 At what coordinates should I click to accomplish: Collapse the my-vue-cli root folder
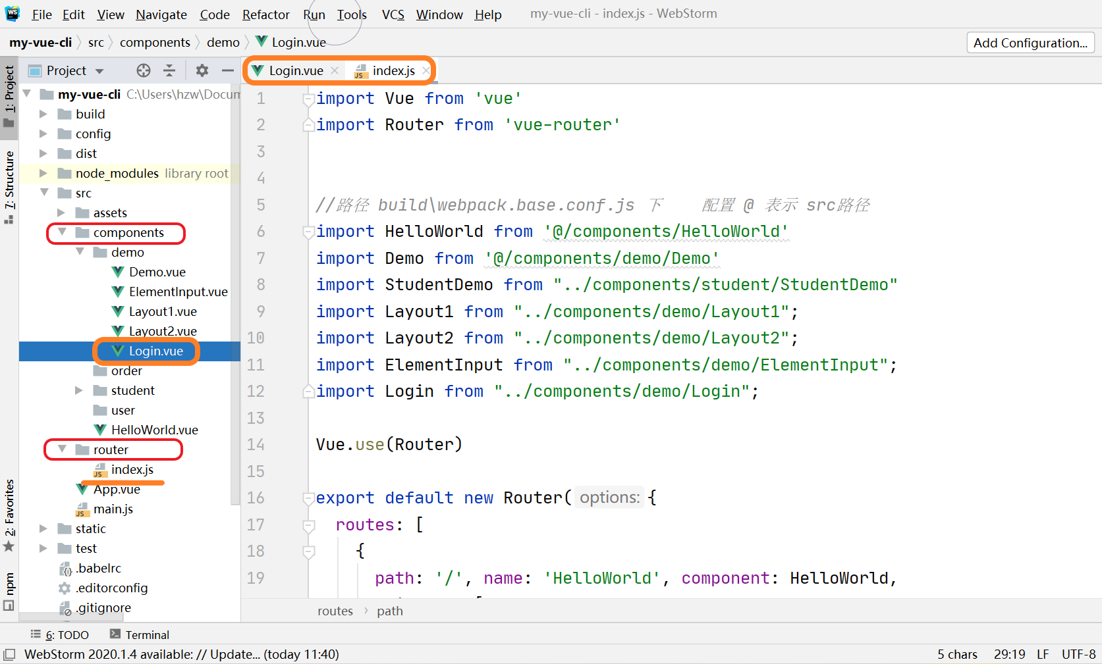pos(27,94)
